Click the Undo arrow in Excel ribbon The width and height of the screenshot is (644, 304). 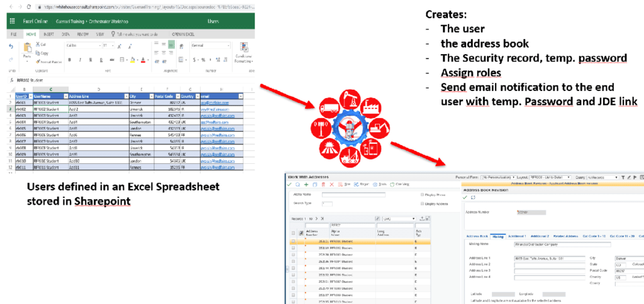[11, 46]
